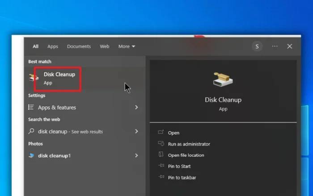Viewport: 313px width, 196px height.
Task: Choose Pin to Start
Action: pos(179,166)
